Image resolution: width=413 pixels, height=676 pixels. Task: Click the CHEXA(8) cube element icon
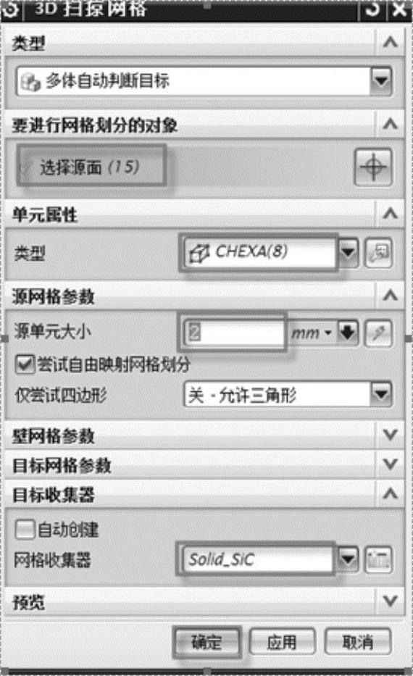(x=199, y=252)
